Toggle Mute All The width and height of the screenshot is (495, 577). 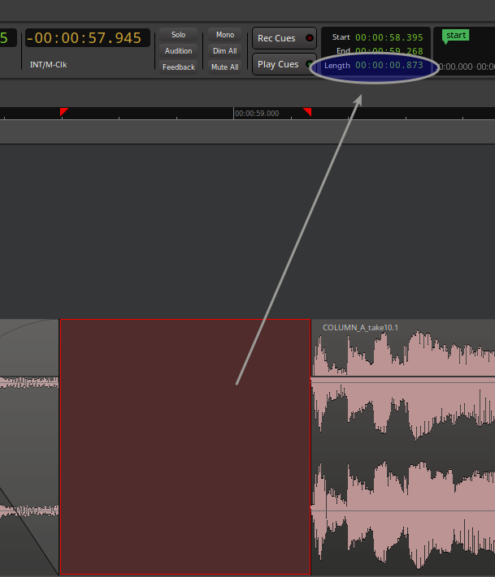tap(224, 67)
